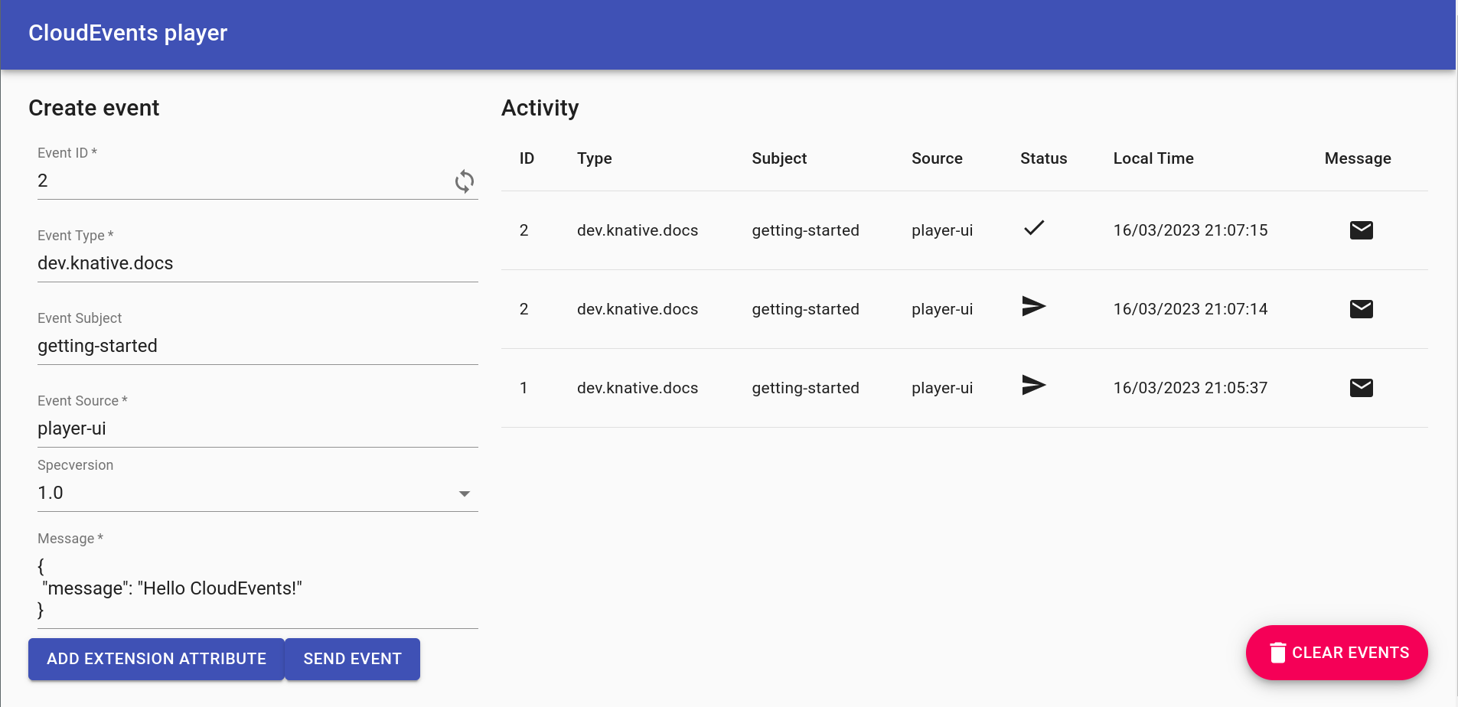The image size is (1458, 707).
Task: Click the trash icon inside Clear Events
Action: pyautogui.click(x=1277, y=653)
